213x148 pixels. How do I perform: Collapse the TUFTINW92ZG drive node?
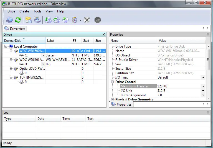[11, 77]
